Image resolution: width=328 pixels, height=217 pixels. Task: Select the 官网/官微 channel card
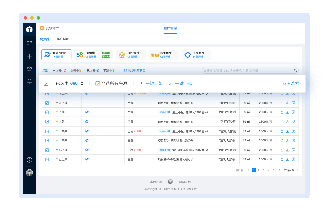[x=56, y=55]
